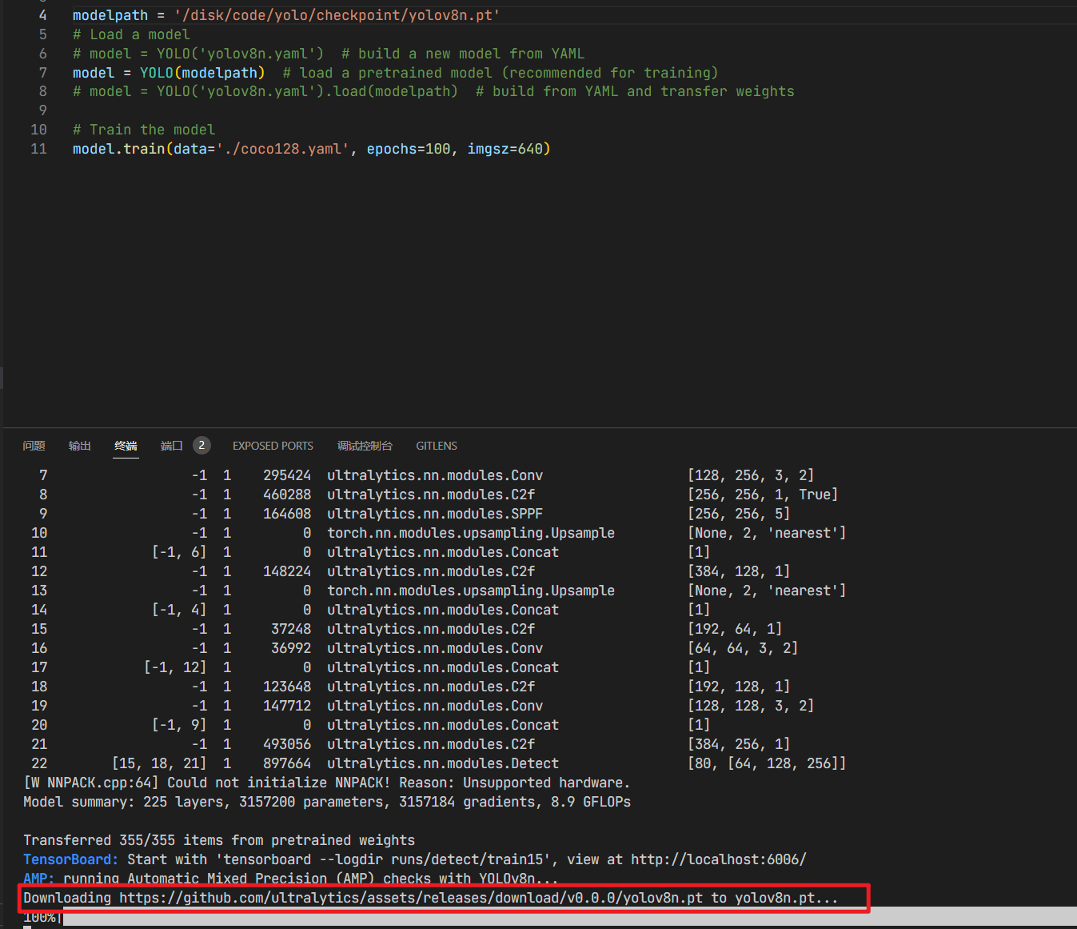Screen dimensions: 1077x929
Task: Open the 调试控制台 (Debug Console) tab
Action: [x=365, y=446]
